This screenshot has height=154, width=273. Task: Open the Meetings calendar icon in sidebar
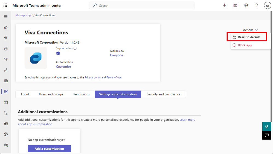[x=6, y=102]
